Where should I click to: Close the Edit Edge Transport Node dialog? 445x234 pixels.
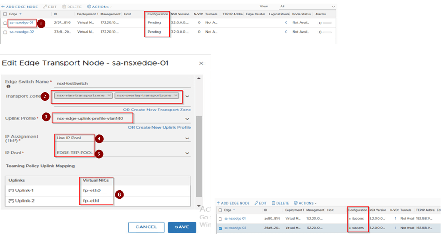[x=201, y=63]
